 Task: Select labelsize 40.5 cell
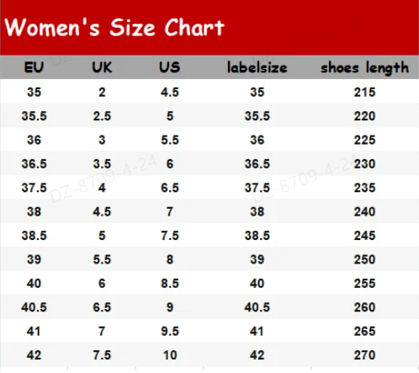[x=257, y=307]
